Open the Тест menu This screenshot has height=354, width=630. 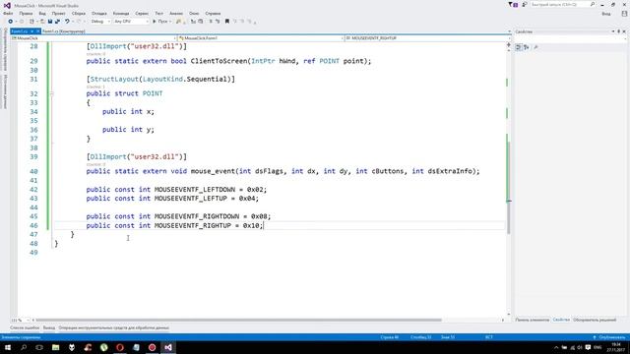point(159,13)
